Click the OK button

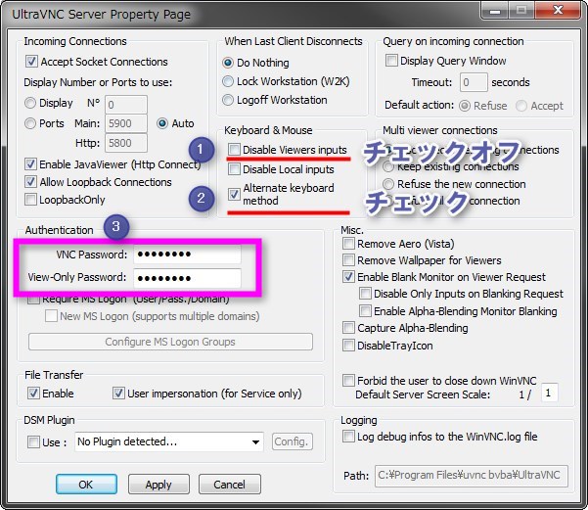tap(86, 485)
